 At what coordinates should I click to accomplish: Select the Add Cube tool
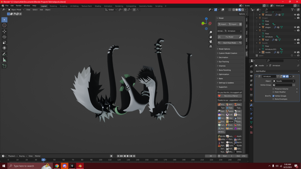tap(4, 66)
